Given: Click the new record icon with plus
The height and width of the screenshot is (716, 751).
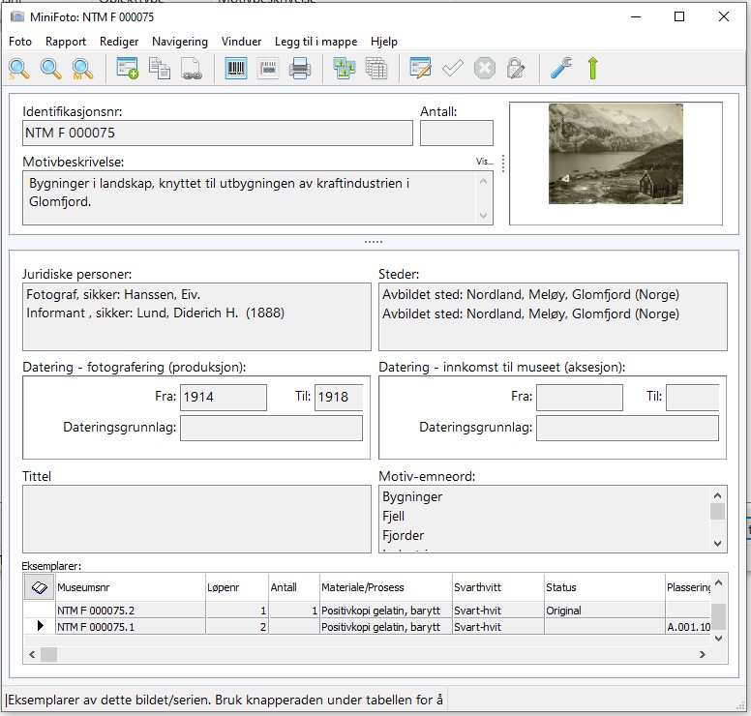Looking at the screenshot, I should [x=128, y=68].
